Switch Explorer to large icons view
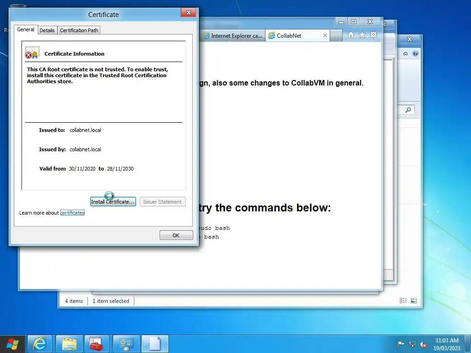Viewport: 471px width, 353px height. (x=414, y=301)
